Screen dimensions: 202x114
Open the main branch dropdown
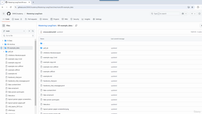click(x=14, y=31)
